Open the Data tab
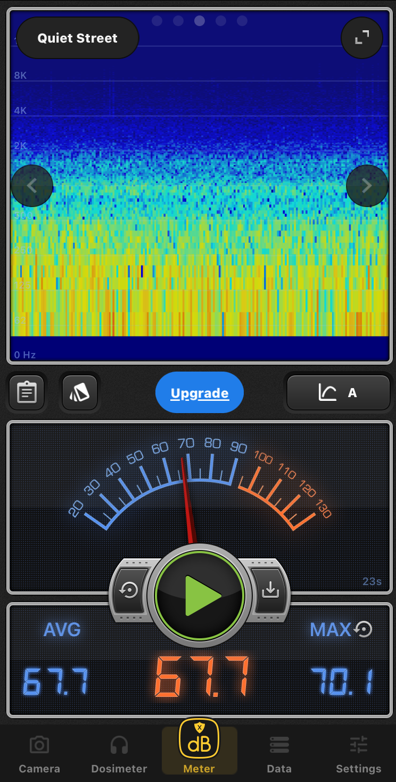The width and height of the screenshot is (396, 782). (x=279, y=755)
